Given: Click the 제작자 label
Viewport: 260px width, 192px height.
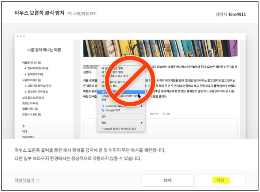Looking at the screenshot, I should 222,15.
